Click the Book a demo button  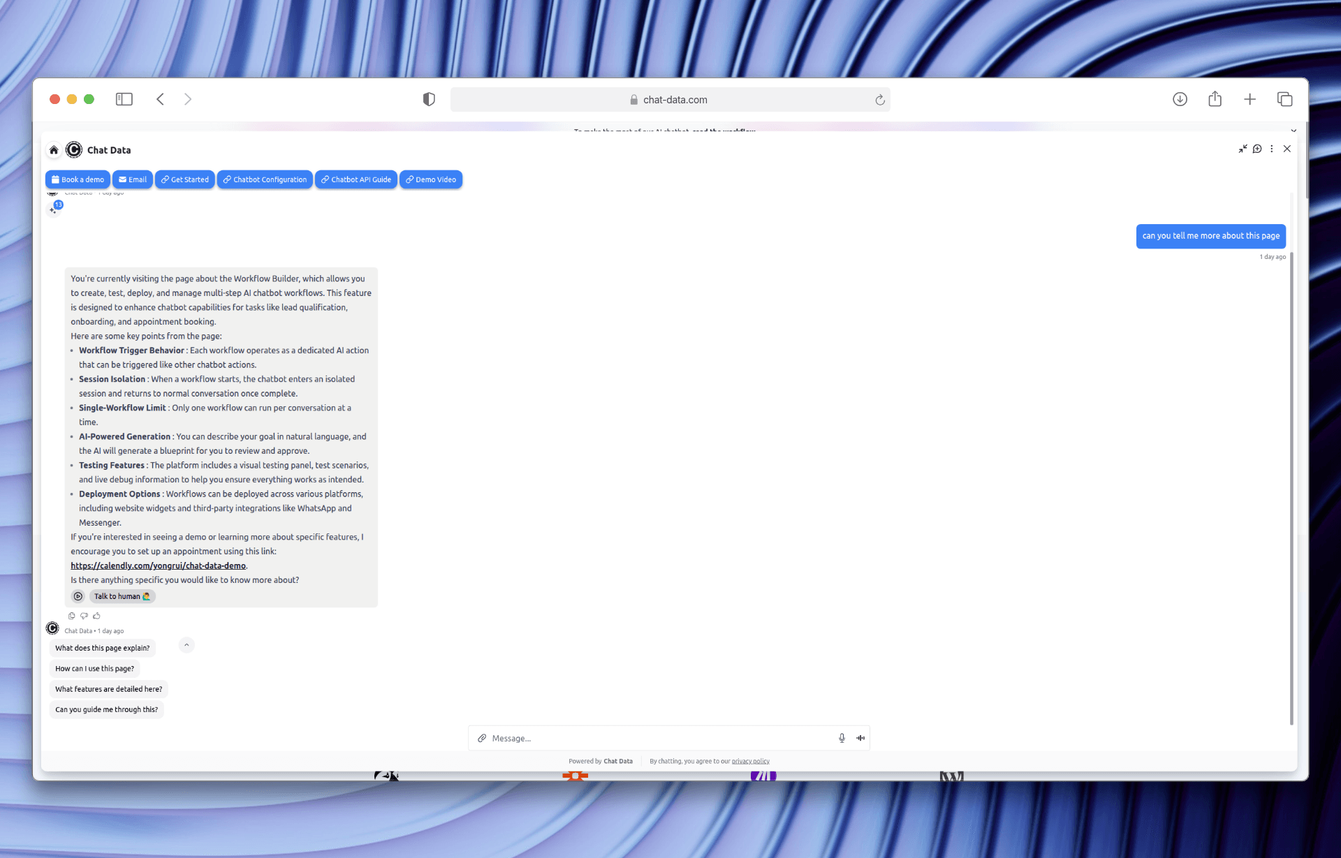(77, 179)
